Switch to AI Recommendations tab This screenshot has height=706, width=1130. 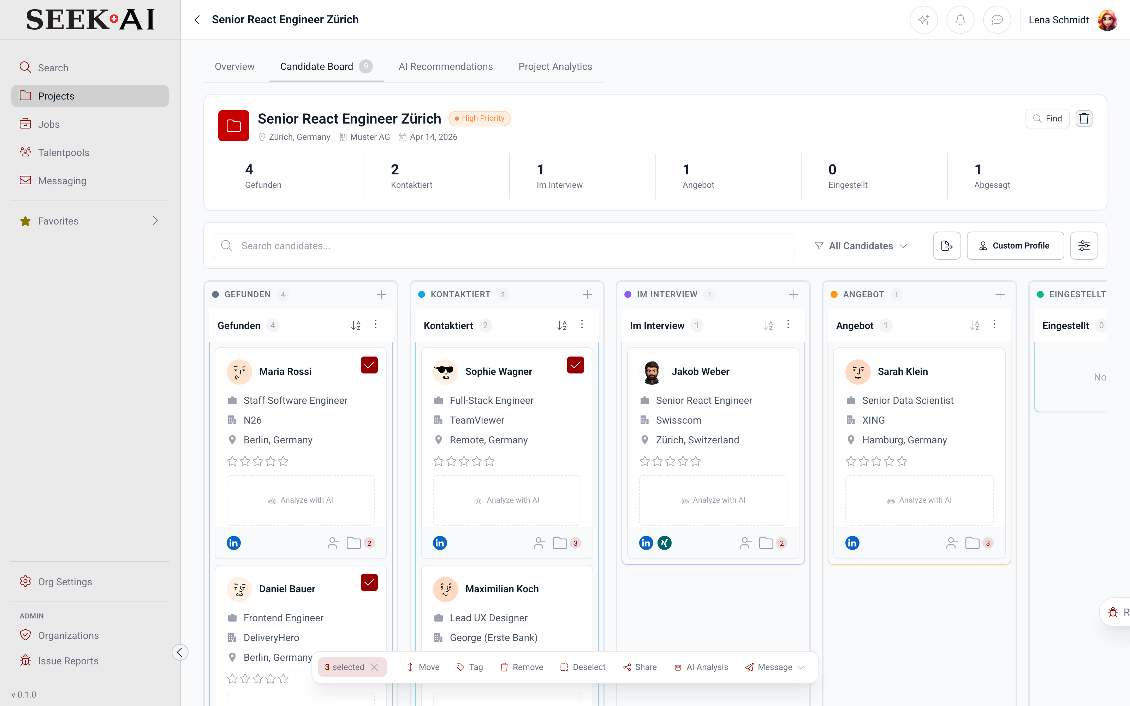[x=445, y=67]
